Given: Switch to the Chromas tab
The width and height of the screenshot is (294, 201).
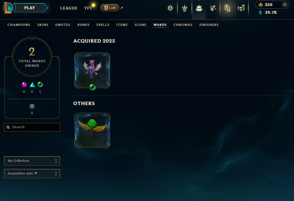Looking at the screenshot, I should [183, 25].
